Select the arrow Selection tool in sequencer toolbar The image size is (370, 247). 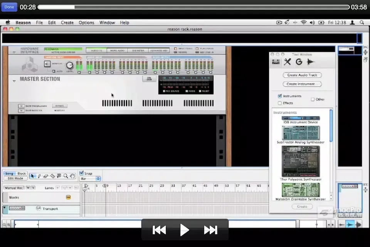(x=32, y=176)
